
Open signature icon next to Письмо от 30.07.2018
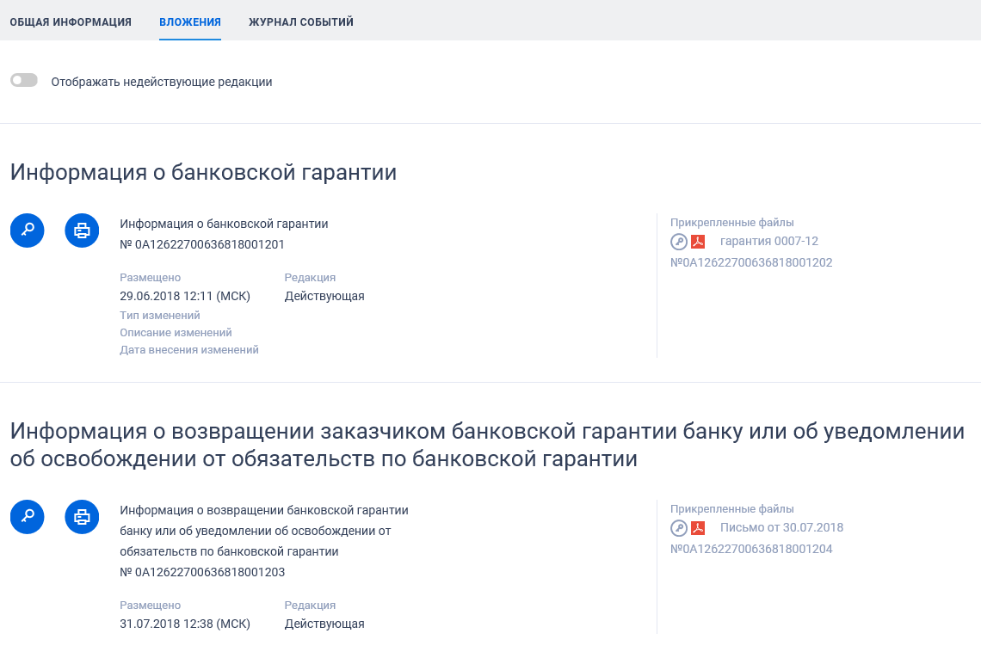coord(679,528)
